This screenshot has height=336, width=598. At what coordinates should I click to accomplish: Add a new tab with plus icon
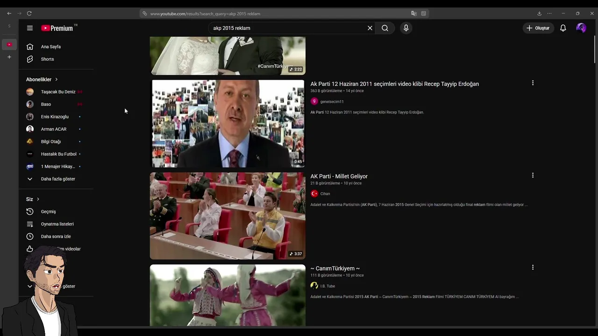tap(9, 57)
